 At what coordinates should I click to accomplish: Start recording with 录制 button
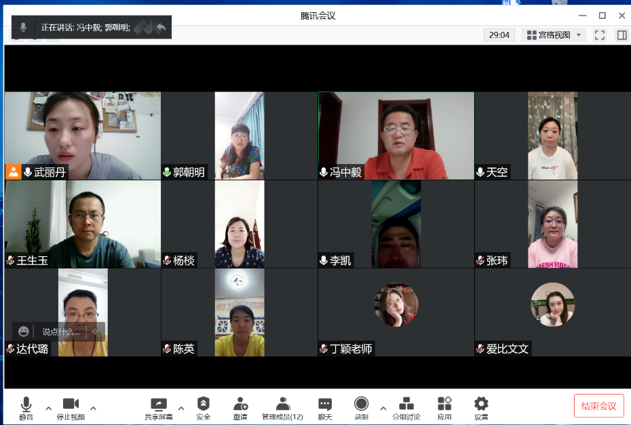(362, 408)
